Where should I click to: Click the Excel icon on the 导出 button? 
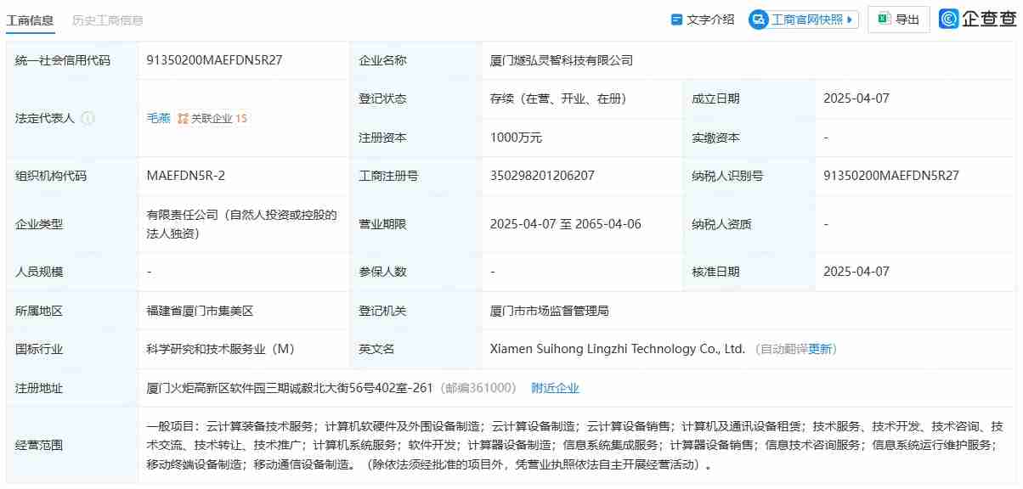(884, 19)
